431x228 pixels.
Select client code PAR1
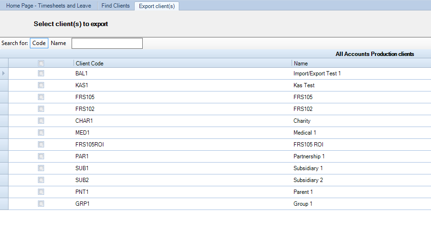coord(82,156)
